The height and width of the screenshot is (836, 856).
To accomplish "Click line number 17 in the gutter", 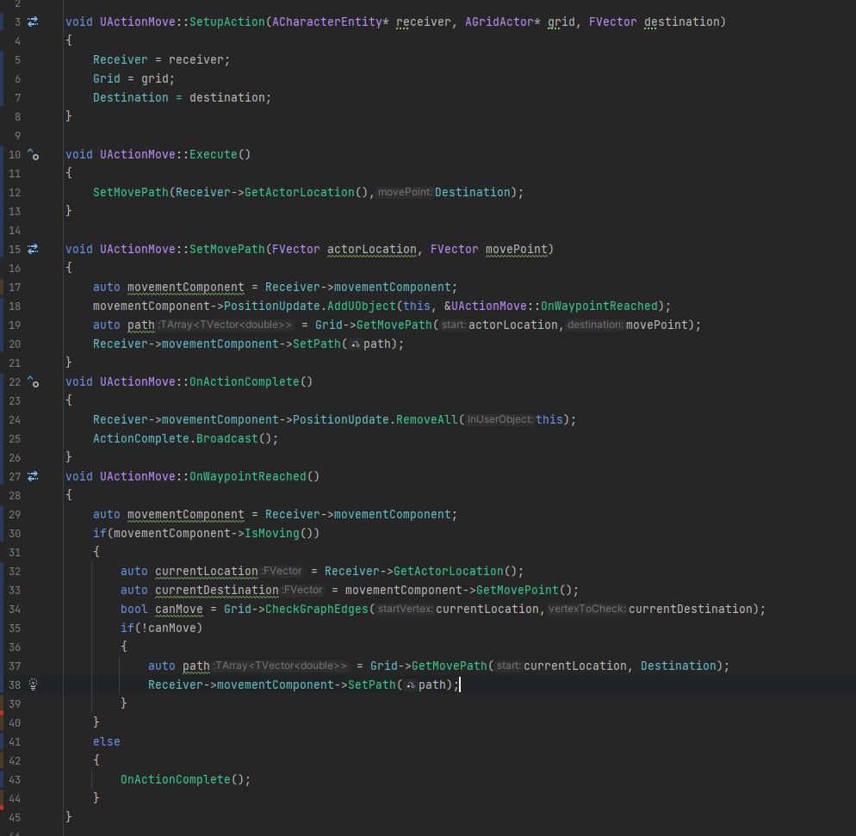I will coord(15,287).
